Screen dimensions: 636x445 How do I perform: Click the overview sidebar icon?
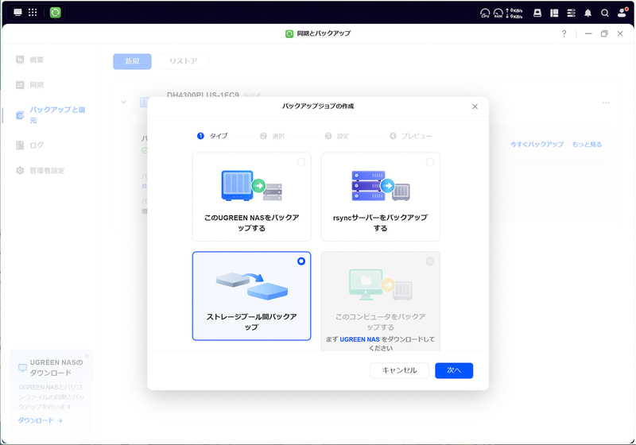click(x=20, y=60)
